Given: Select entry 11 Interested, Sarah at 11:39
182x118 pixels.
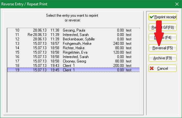Looking at the screenshot, I should 73,35.
